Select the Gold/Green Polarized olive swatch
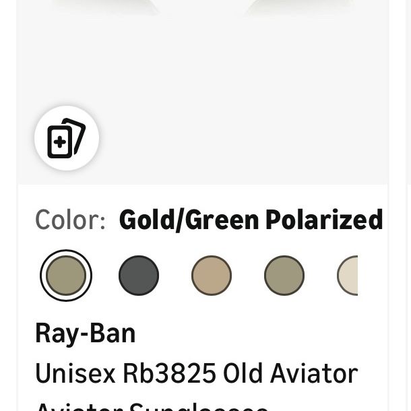 pos(66,276)
